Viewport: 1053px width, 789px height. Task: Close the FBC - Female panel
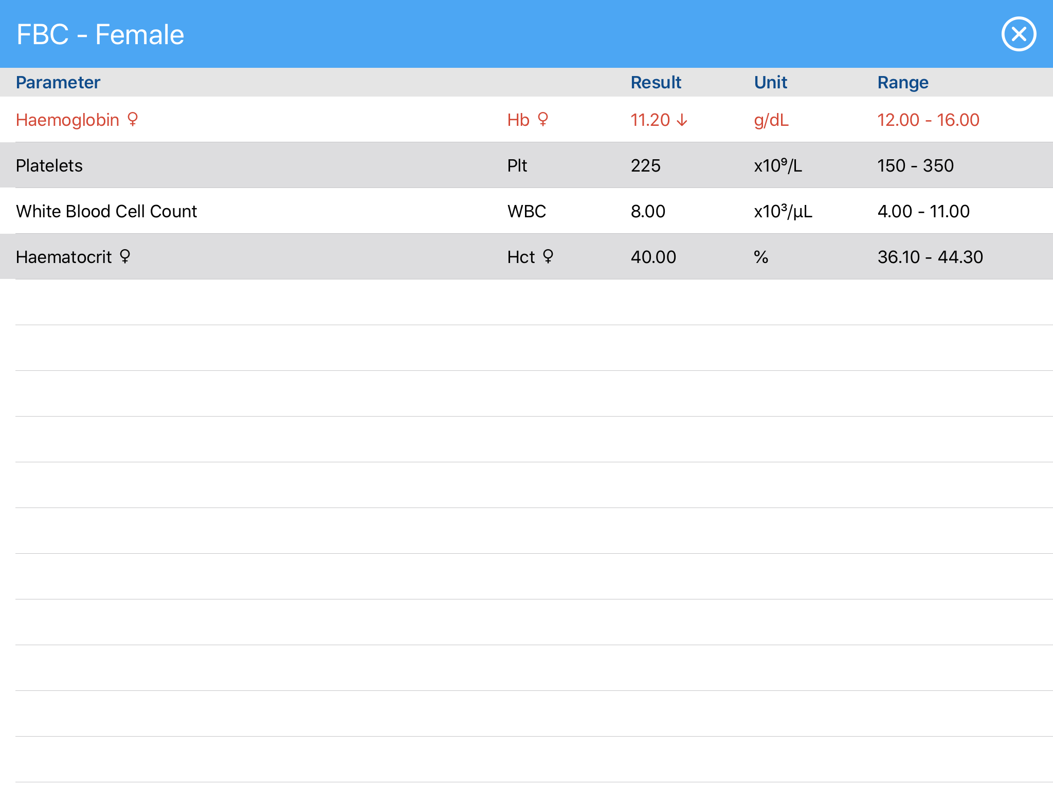1019,34
